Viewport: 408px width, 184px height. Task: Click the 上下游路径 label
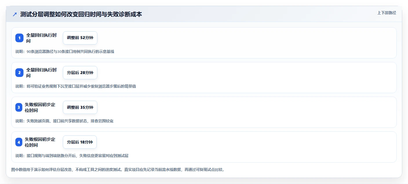point(387,13)
